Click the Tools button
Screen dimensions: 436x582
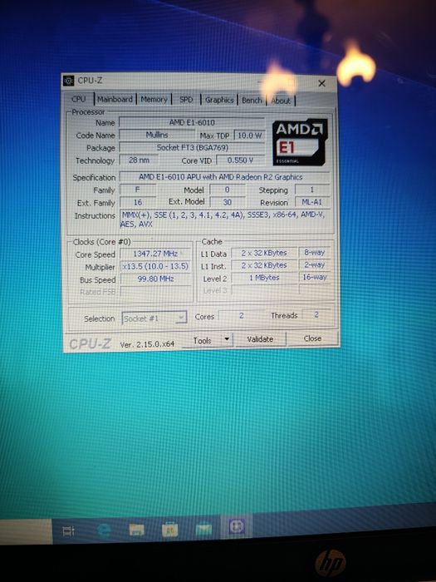[202, 340]
